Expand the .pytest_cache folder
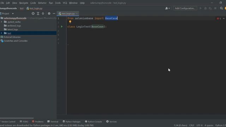The height and width of the screenshot is (127, 226). tap(1, 22)
